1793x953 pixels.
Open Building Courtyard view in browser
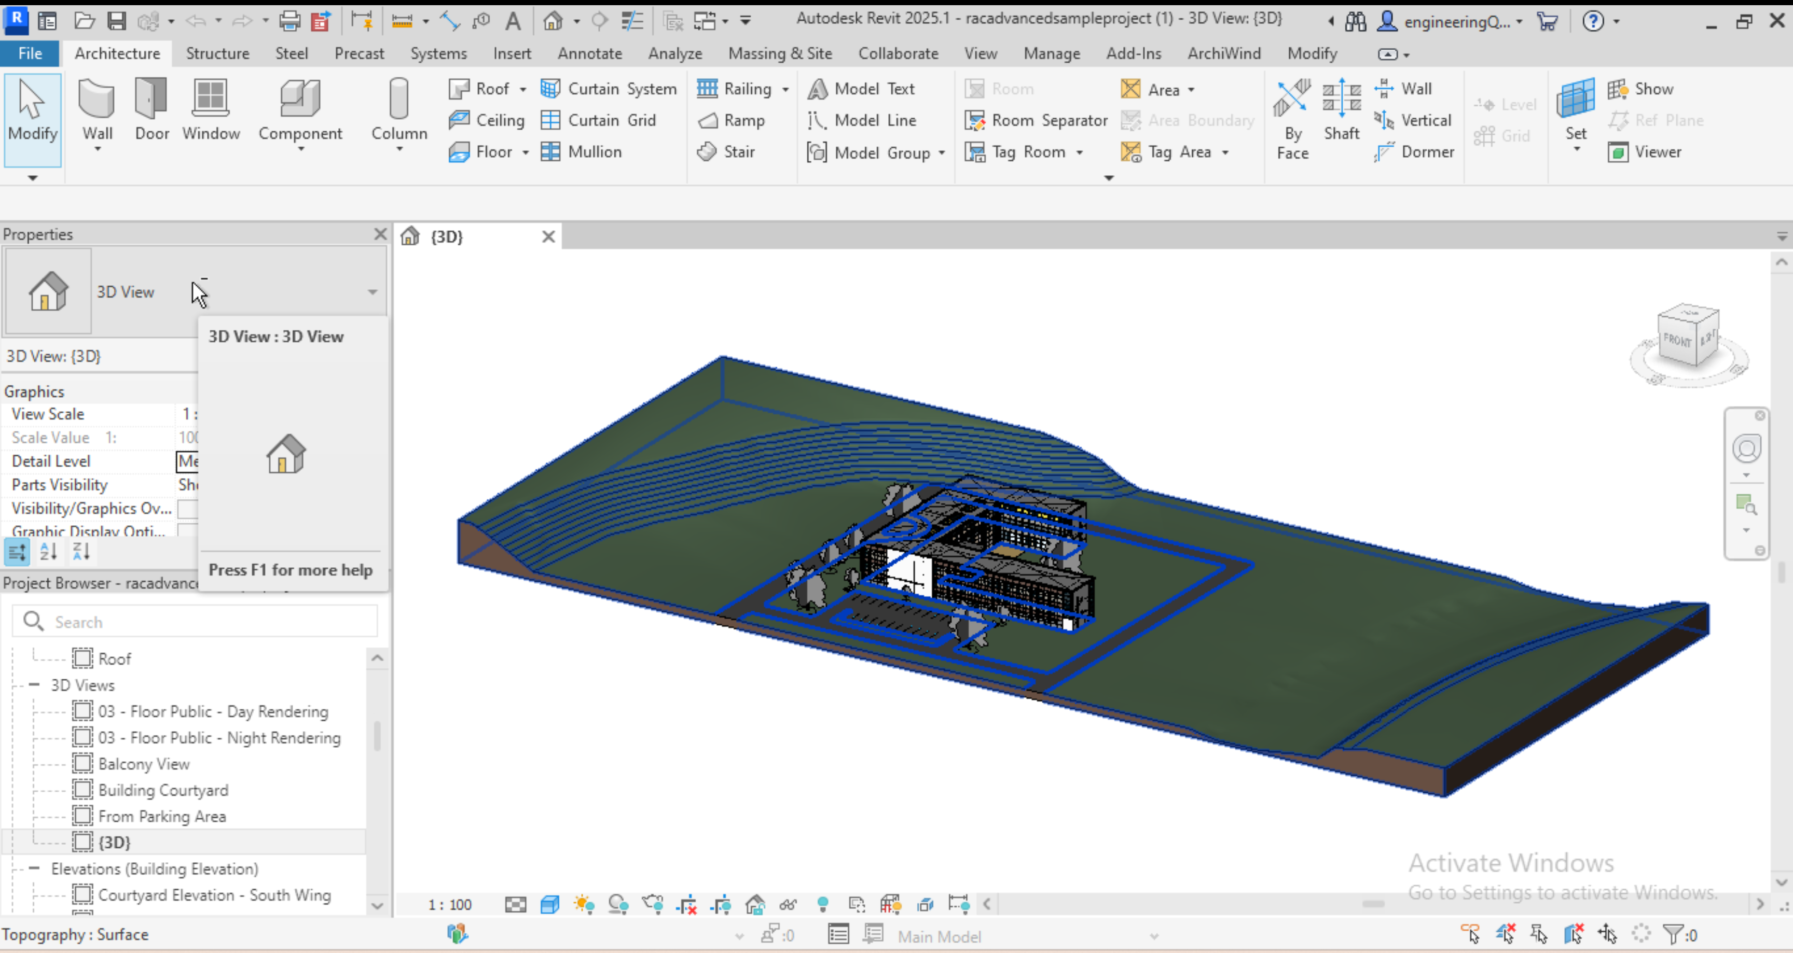tap(163, 790)
